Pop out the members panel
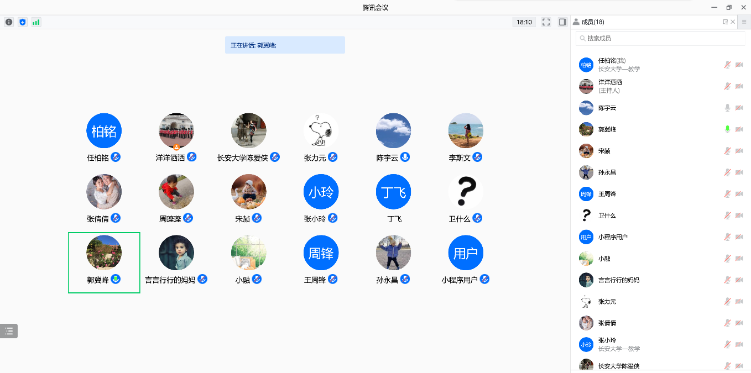This screenshot has width=751, height=373. point(725,22)
